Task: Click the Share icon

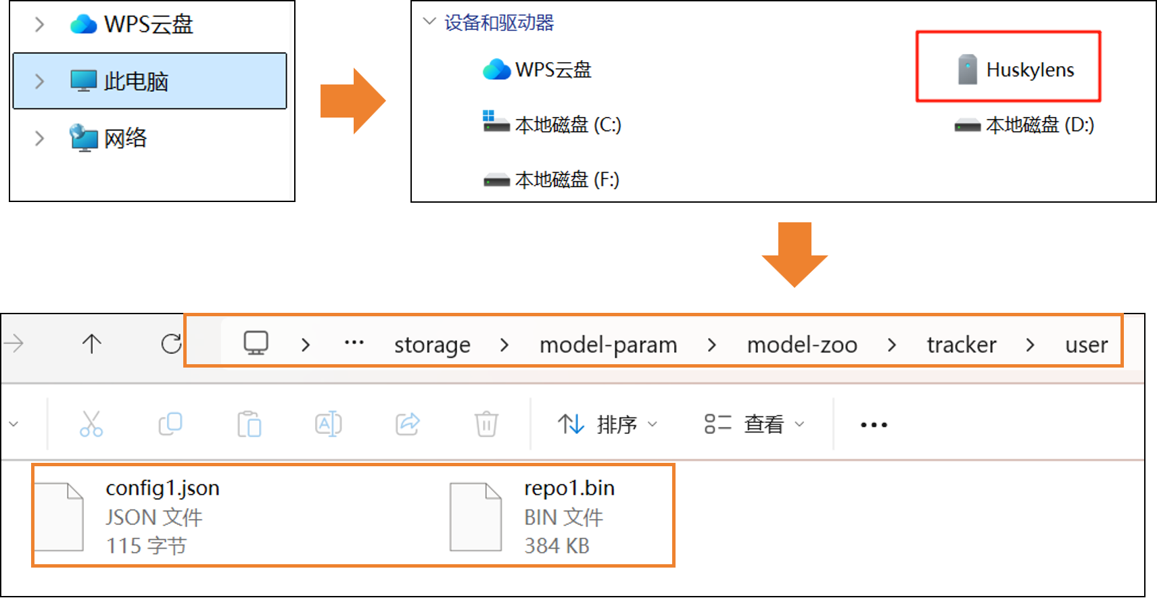Action: click(x=408, y=424)
